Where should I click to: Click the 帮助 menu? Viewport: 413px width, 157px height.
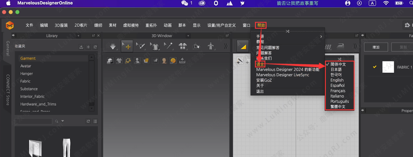click(x=261, y=25)
